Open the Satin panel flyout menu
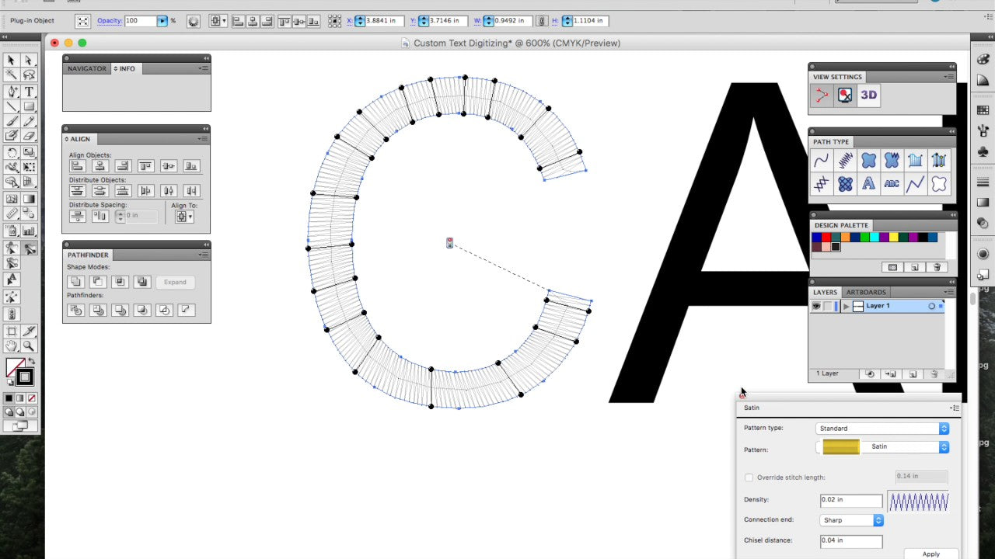 pyautogui.click(x=955, y=408)
